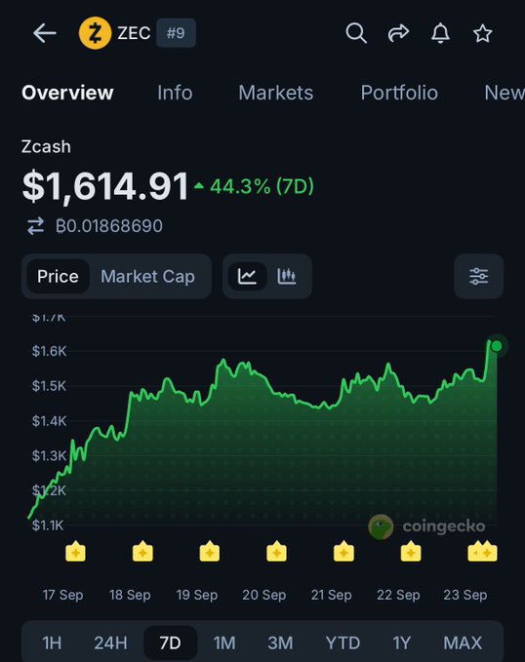The height and width of the screenshot is (662, 525).
Task: Tap the news marker under 20 Sep
Action: 276,551
